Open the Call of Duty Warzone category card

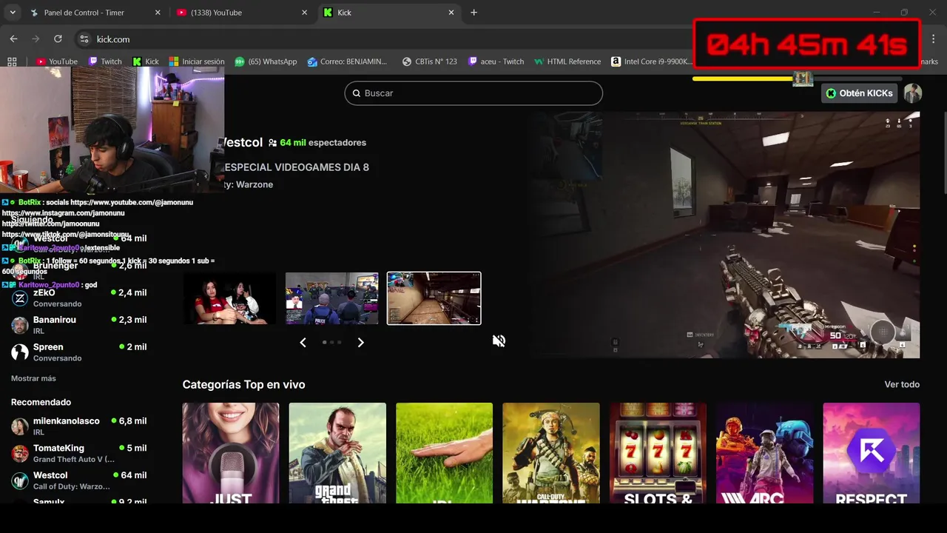click(551, 453)
